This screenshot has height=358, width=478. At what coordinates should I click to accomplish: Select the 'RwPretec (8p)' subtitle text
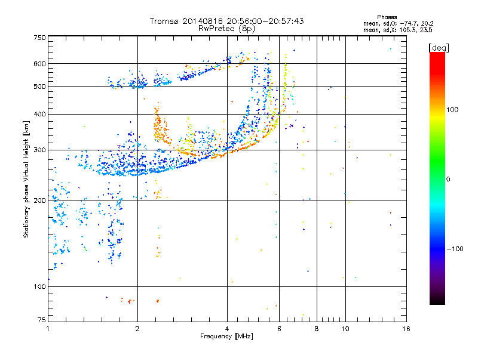[x=226, y=29]
